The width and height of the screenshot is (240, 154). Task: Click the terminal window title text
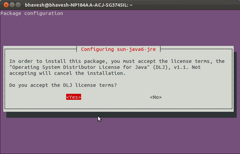click(79, 5)
